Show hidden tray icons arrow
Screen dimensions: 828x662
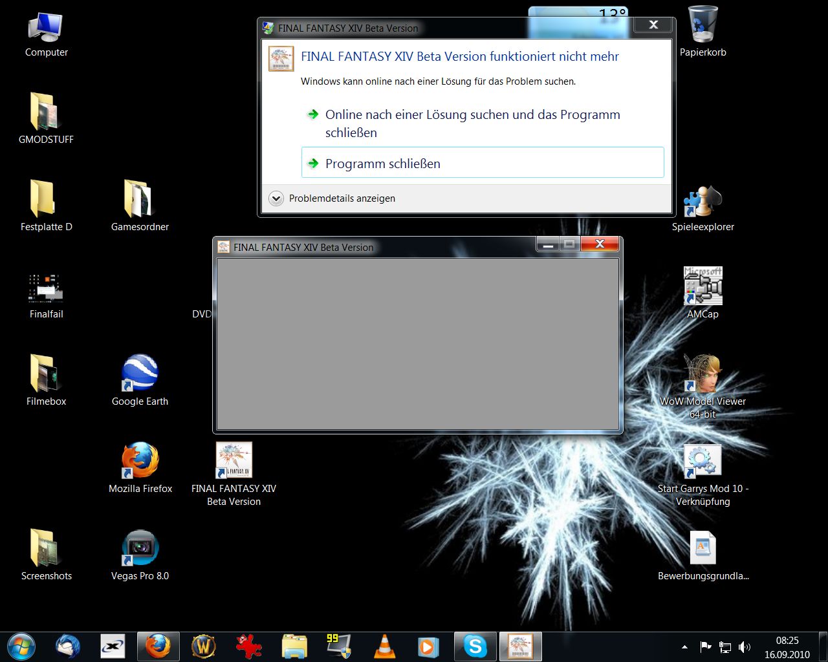[x=684, y=647]
